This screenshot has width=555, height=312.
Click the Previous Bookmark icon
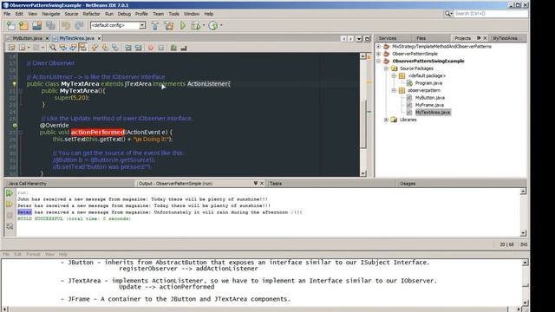(95, 48)
